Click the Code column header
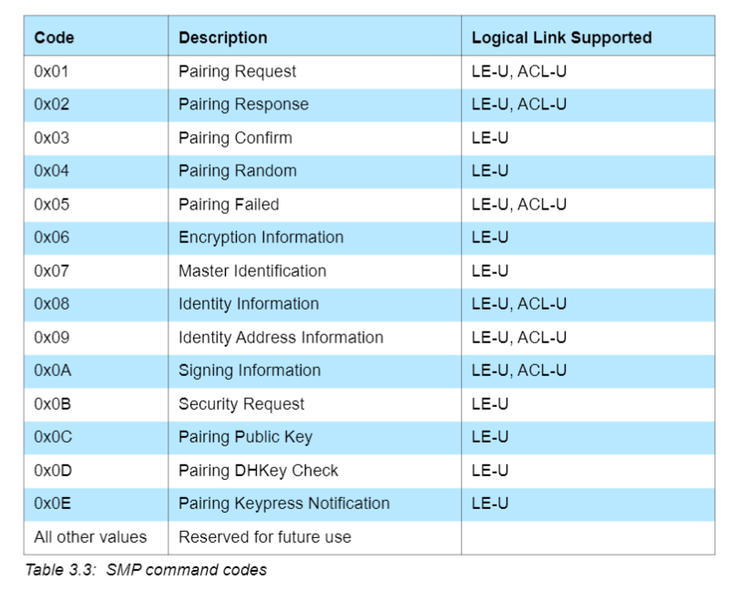This screenshot has height=591, width=736. (x=54, y=38)
